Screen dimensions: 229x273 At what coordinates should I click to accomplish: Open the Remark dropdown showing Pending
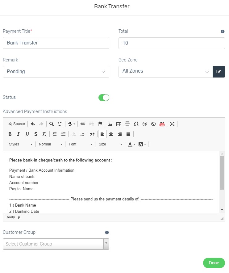56,72
